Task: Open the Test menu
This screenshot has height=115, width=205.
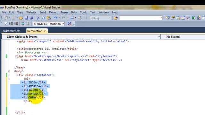Action: pos(93,12)
